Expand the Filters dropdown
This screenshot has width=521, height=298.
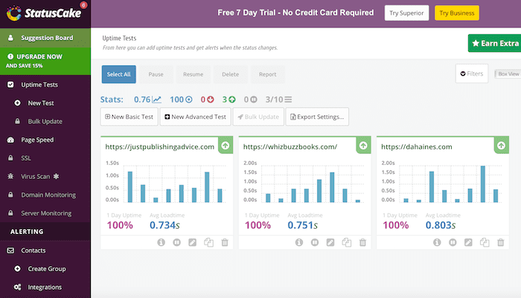(x=472, y=74)
